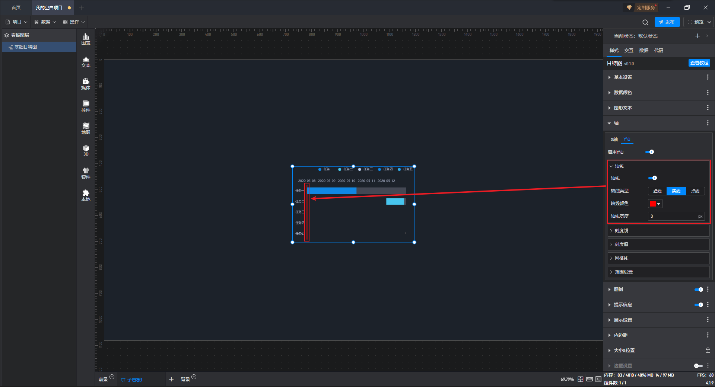Screen dimensions: 715x387
Task: Open the 项目 menu
Action: tap(16, 22)
